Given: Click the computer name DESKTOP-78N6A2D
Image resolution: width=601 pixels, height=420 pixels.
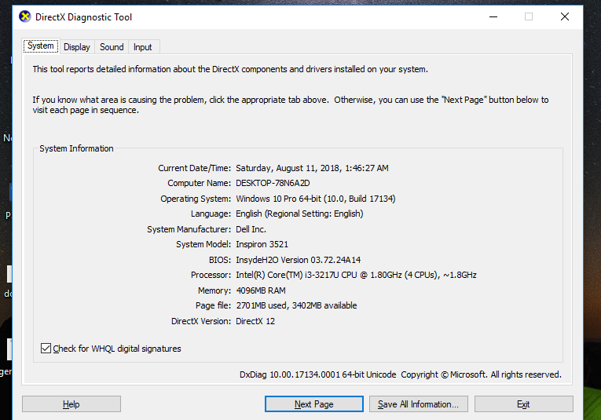Looking at the screenshot, I should (x=273, y=183).
